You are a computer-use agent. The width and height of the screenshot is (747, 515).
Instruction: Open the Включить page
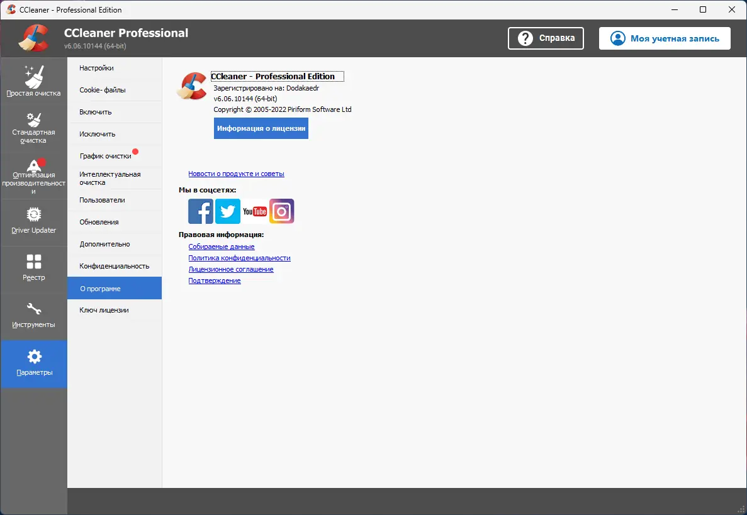(115, 112)
